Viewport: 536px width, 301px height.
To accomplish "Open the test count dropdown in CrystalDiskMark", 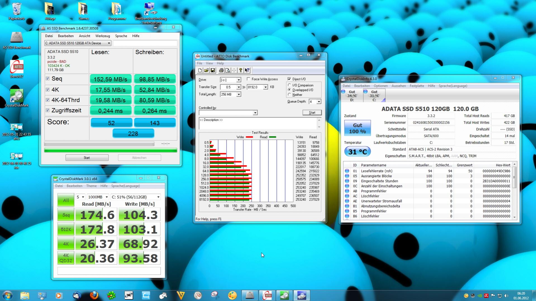I will click(80, 197).
